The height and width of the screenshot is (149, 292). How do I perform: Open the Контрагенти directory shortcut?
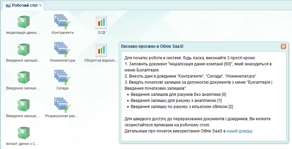(62, 22)
